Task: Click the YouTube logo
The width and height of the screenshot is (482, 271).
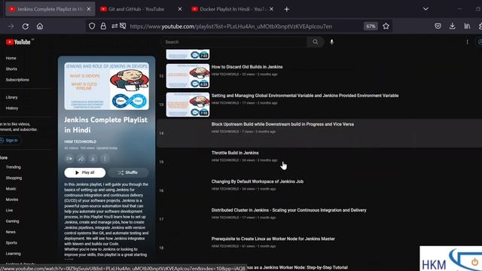Action: (x=18, y=42)
